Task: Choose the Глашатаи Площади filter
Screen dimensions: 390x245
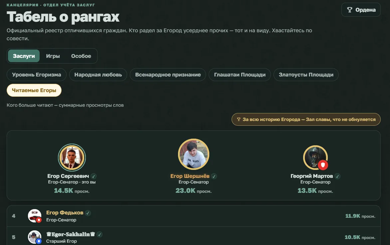Action: (240, 74)
